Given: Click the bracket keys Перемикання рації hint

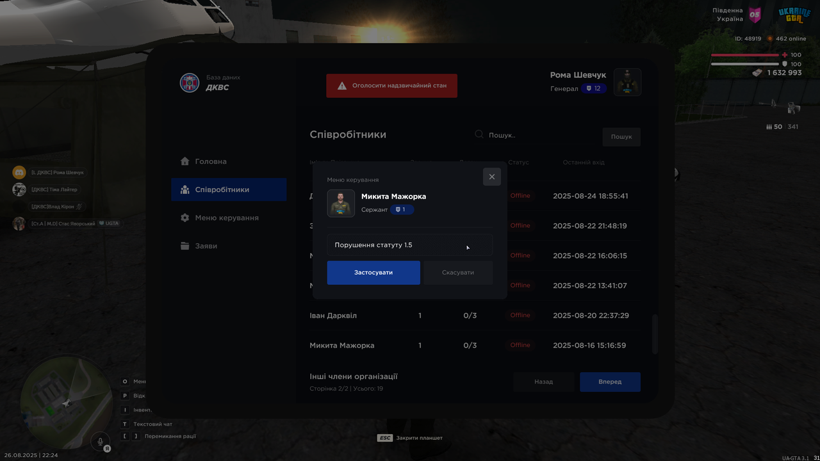Looking at the screenshot, I should point(158,436).
